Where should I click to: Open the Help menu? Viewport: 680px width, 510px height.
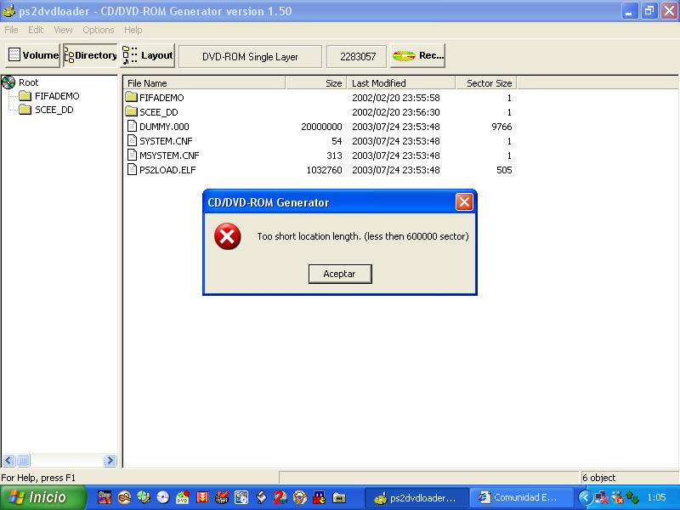click(x=133, y=30)
